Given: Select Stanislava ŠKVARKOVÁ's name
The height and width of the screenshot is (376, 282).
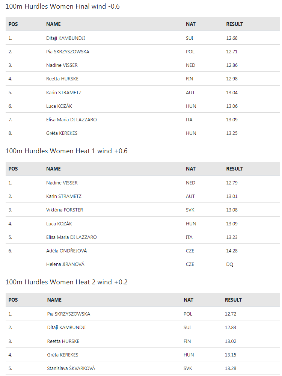Looking at the screenshot, I should coord(71,368).
